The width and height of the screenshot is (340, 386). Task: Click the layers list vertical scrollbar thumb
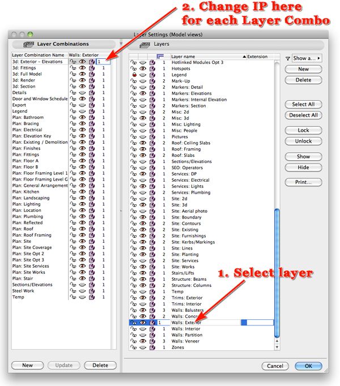(277, 273)
